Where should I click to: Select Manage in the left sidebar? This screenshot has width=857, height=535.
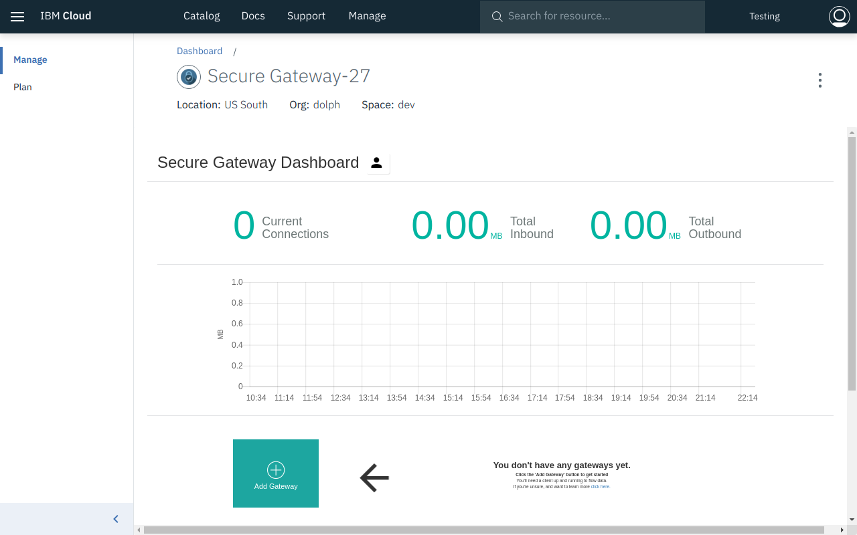point(30,60)
